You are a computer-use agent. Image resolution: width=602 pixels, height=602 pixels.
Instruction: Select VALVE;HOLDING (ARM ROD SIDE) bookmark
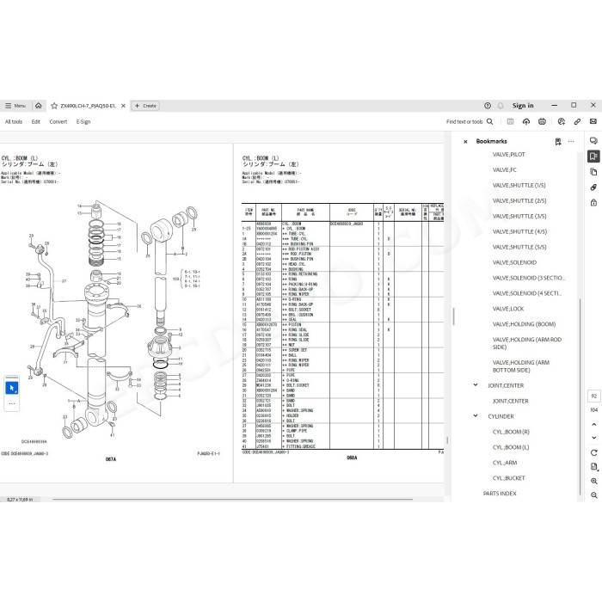(526, 343)
